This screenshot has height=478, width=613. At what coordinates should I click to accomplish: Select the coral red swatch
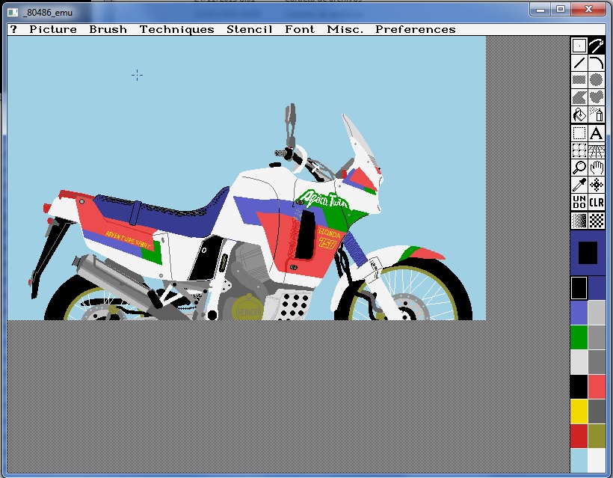point(597,387)
